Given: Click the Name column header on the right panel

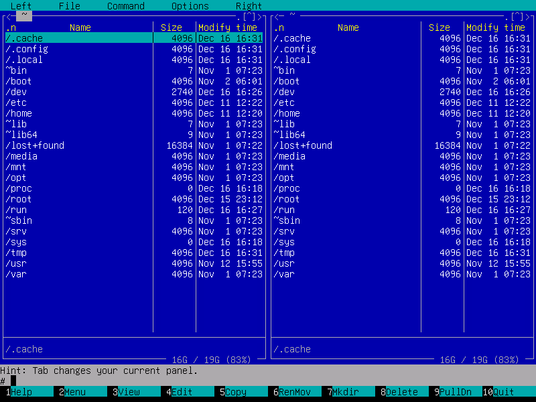Looking at the screenshot, I should point(348,27).
